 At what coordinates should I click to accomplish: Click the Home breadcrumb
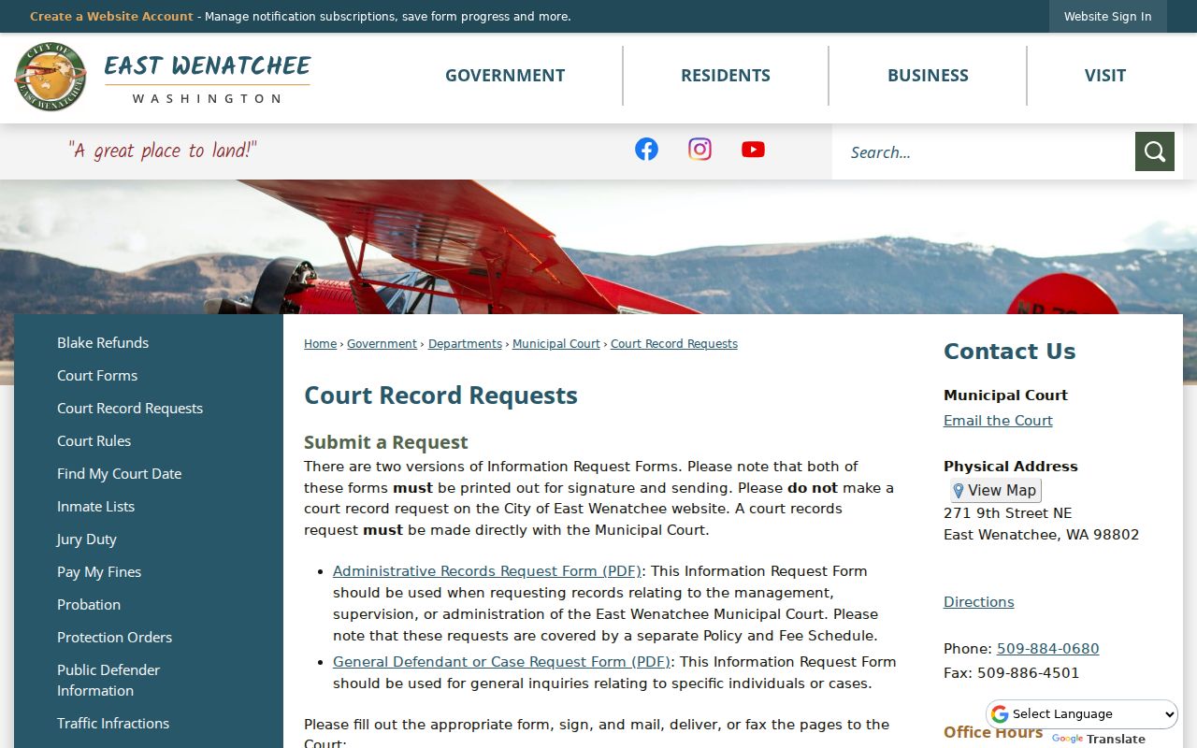(x=320, y=344)
